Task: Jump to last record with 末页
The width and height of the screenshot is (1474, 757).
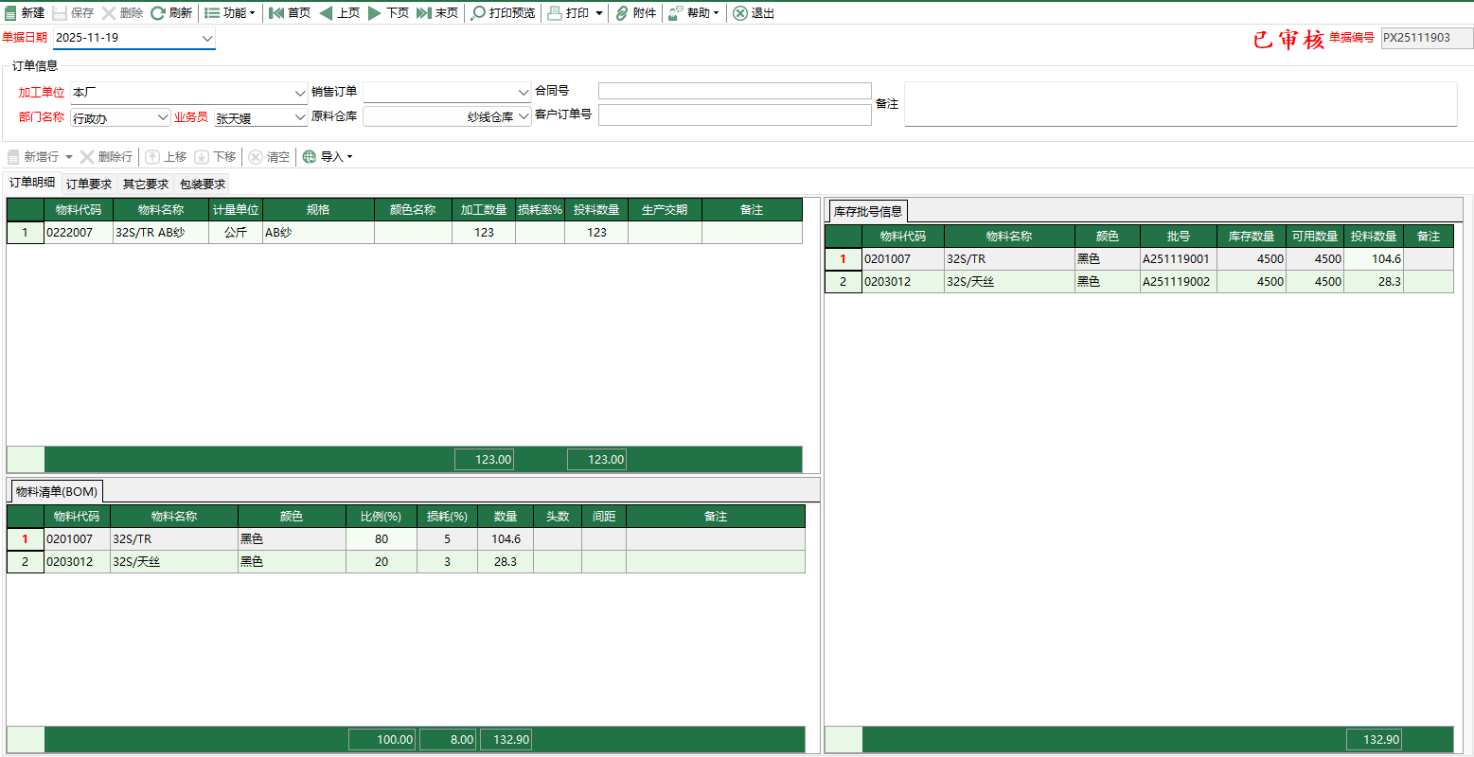Action: pyautogui.click(x=437, y=13)
